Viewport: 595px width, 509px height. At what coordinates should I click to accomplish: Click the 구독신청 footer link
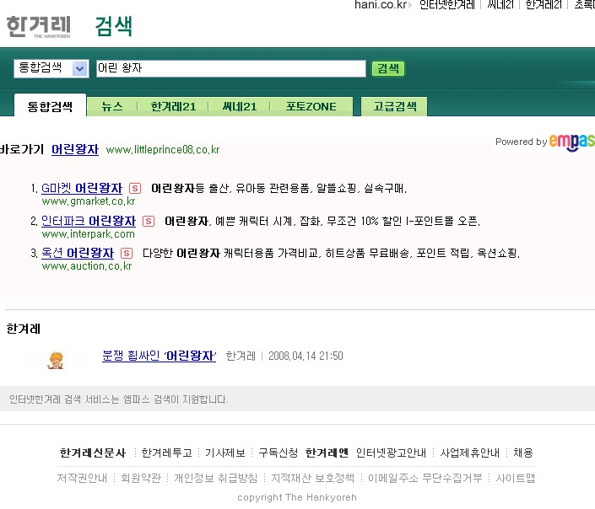(279, 453)
